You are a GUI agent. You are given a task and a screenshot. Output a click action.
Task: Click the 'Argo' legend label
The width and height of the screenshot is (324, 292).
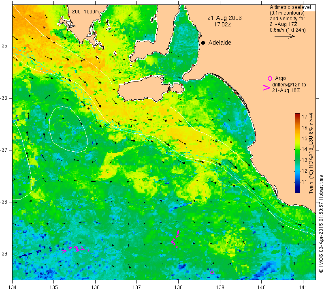(280, 78)
